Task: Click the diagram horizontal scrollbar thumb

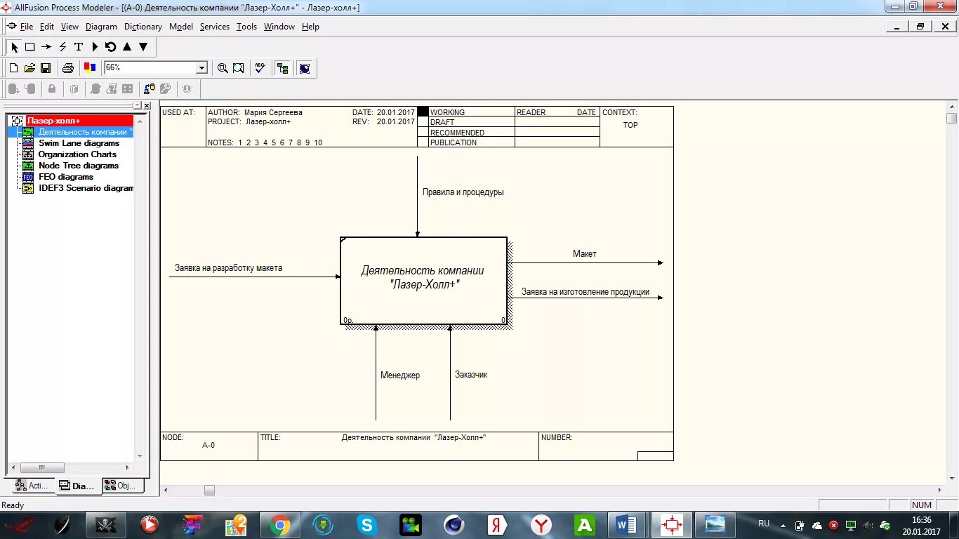Action: (209, 491)
